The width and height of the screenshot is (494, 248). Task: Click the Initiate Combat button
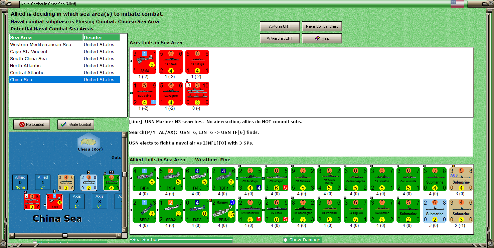coord(76,125)
